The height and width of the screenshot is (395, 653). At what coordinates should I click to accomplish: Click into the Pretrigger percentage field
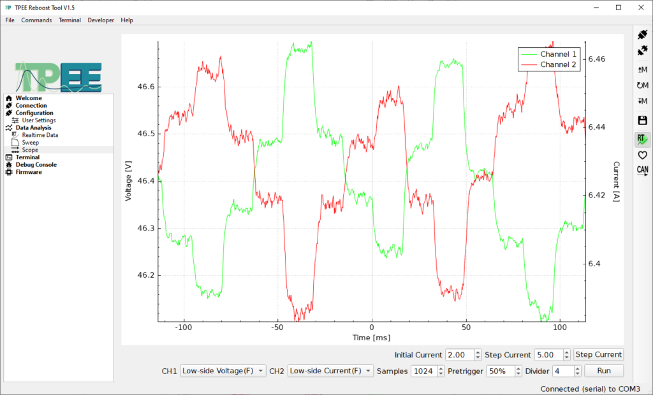498,371
